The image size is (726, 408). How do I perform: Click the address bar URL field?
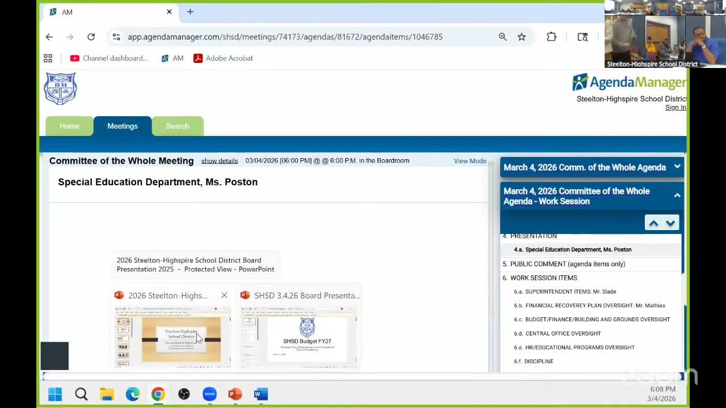[x=285, y=37]
